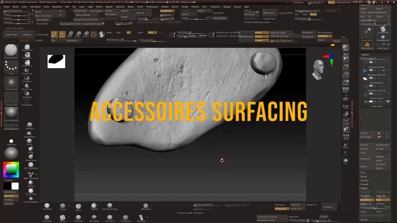Click the QuickSave button

pos(298,2)
